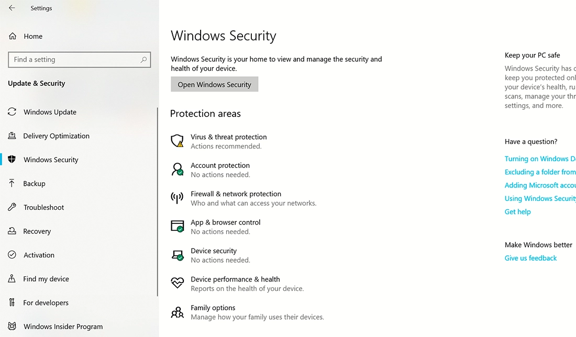Open Delivery Optimization settings

click(56, 136)
